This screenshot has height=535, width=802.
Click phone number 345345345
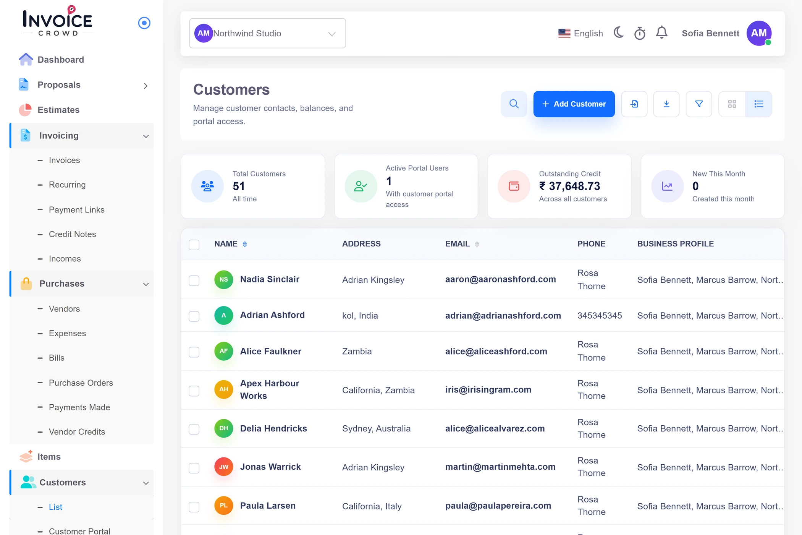click(600, 315)
